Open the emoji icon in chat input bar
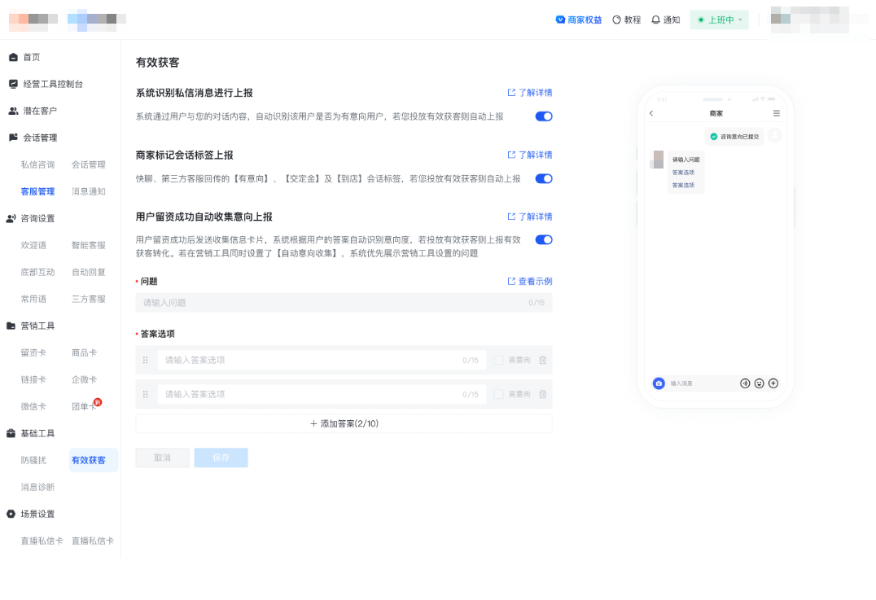Viewport: 876px width, 600px height. [758, 383]
